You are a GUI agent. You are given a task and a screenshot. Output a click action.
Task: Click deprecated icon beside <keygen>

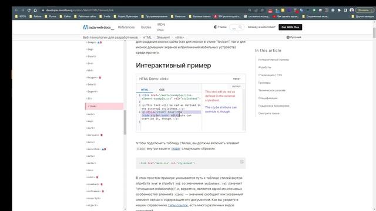100,77
